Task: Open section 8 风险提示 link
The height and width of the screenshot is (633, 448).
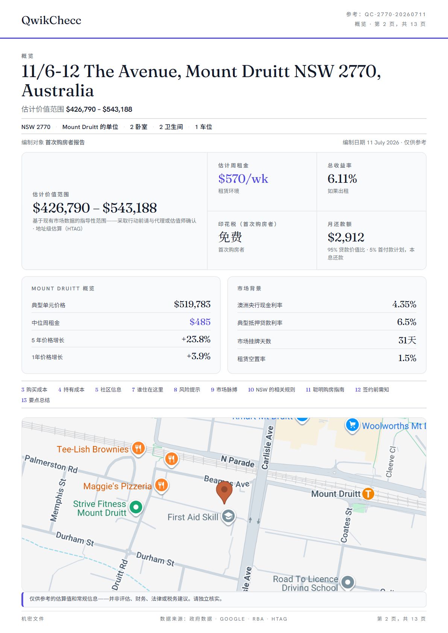Action: pyautogui.click(x=187, y=390)
